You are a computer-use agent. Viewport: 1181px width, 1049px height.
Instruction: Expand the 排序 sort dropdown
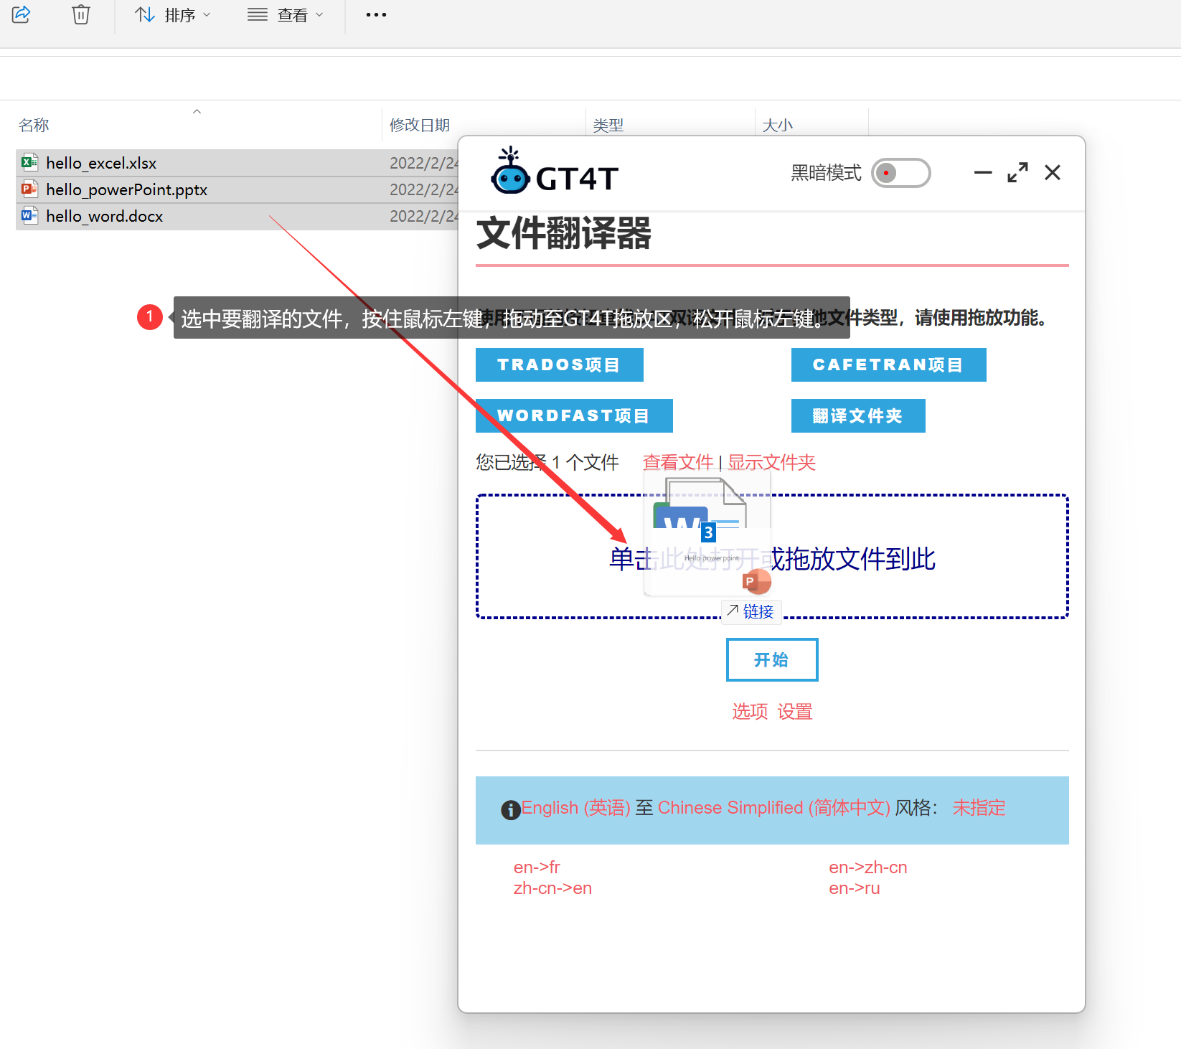click(x=173, y=15)
